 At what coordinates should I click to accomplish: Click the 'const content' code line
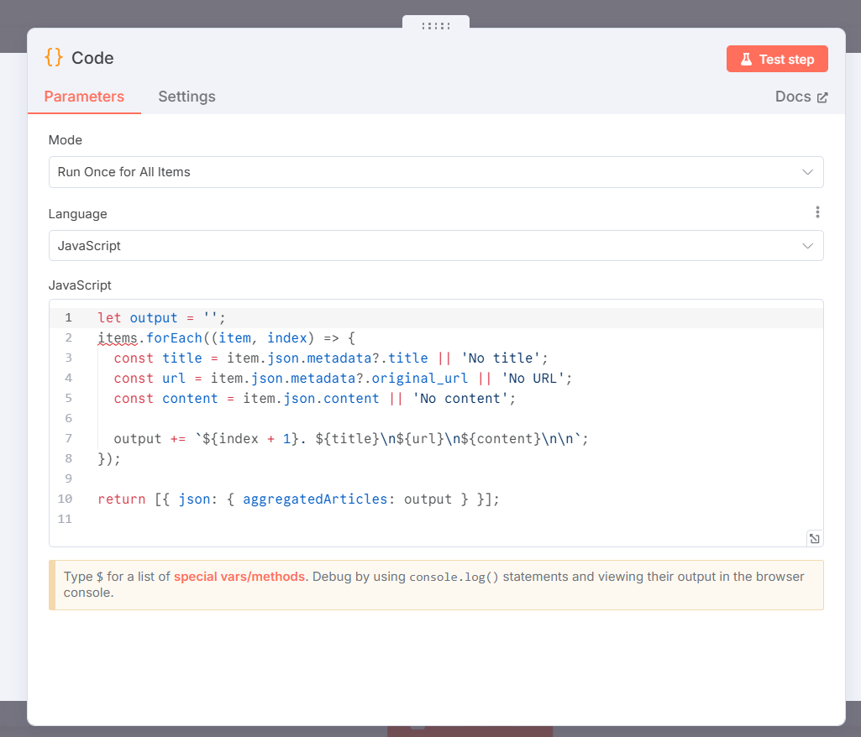click(x=315, y=399)
